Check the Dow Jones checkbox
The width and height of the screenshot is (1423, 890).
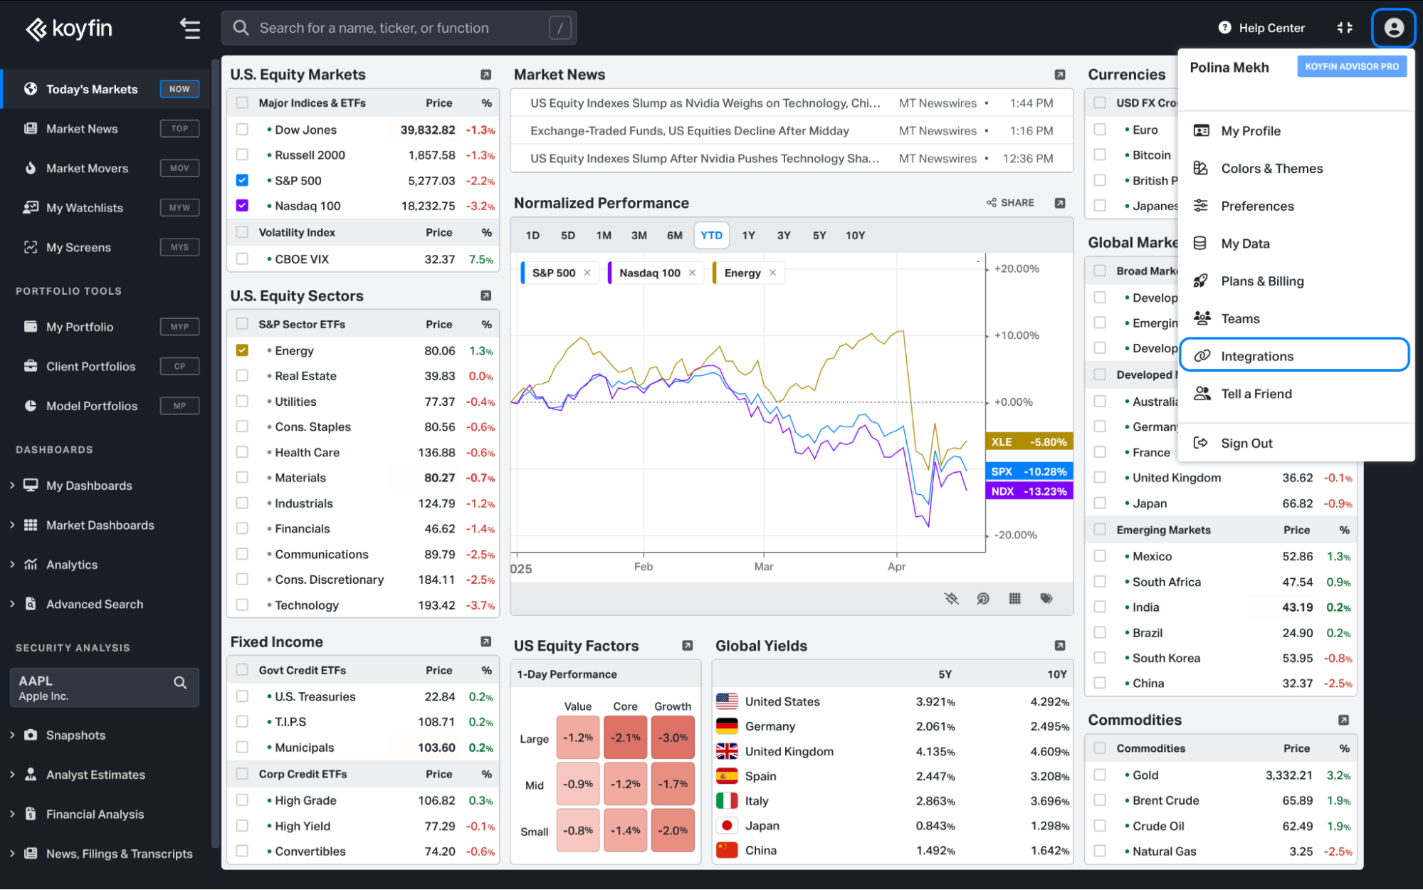(242, 130)
